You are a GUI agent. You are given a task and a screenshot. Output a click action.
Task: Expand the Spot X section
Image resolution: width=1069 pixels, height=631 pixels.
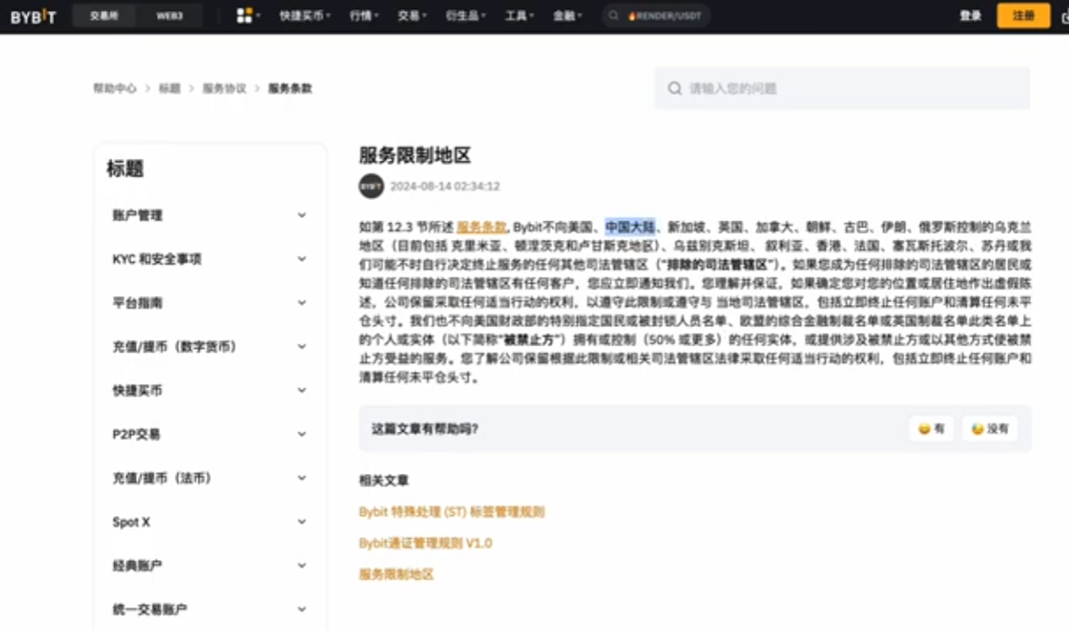(x=210, y=522)
